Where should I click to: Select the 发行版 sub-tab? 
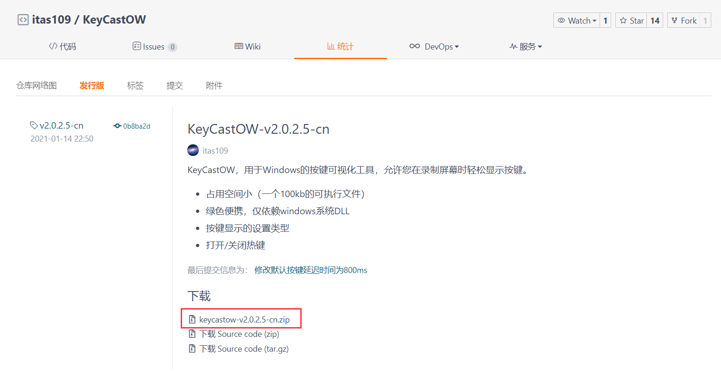tap(92, 85)
